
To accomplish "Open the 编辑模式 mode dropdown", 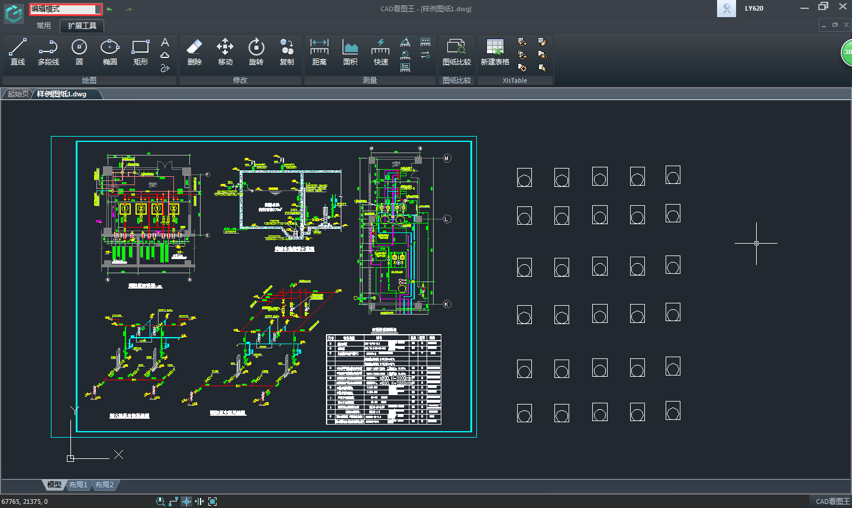I will coord(98,9).
